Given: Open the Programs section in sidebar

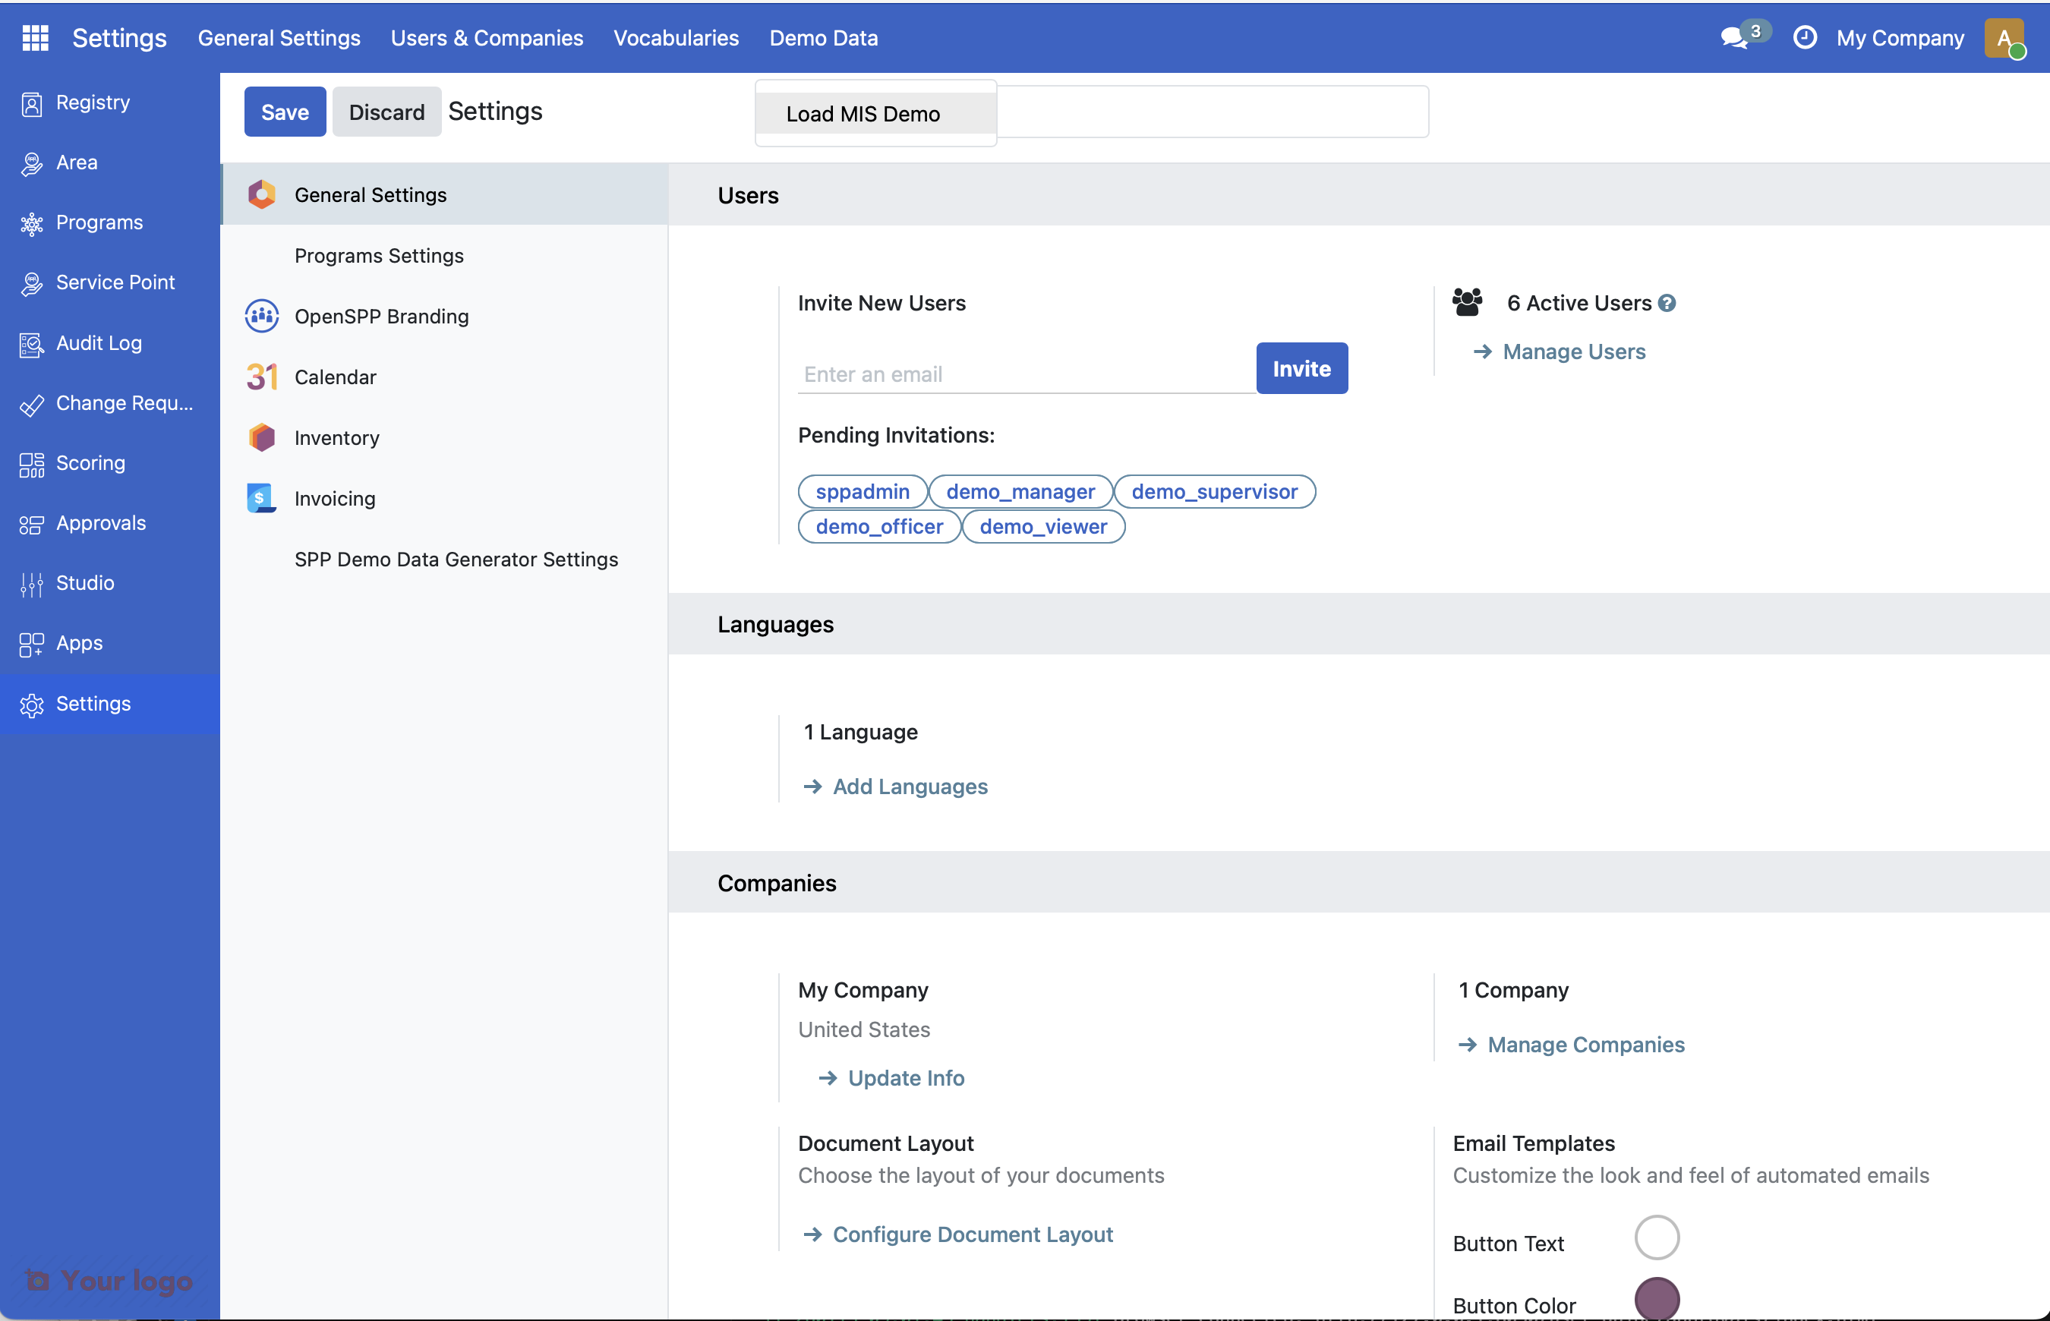Looking at the screenshot, I should [x=99, y=222].
